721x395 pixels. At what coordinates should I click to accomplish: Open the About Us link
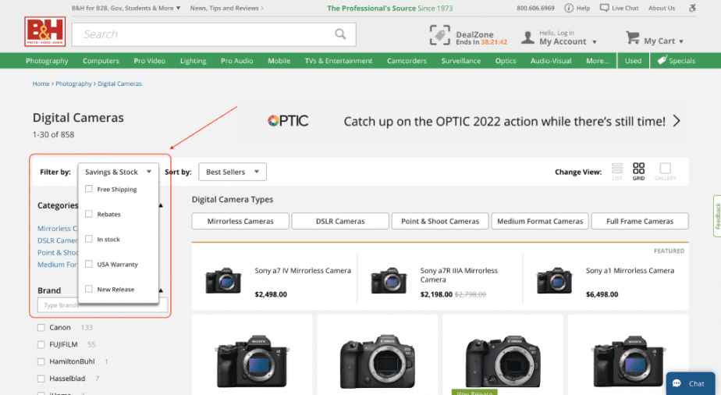pyautogui.click(x=662, y=8)
